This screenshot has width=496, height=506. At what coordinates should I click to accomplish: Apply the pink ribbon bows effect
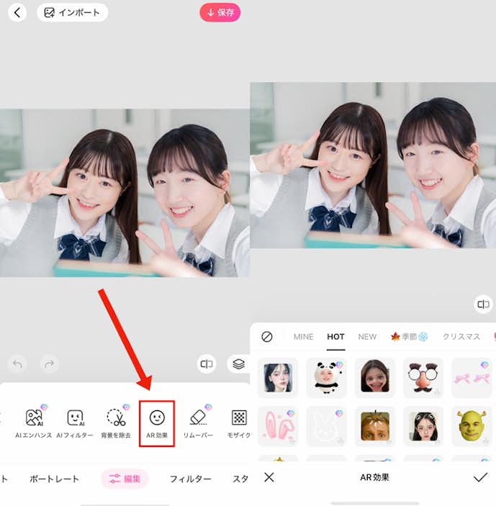[x=472, y=378]
